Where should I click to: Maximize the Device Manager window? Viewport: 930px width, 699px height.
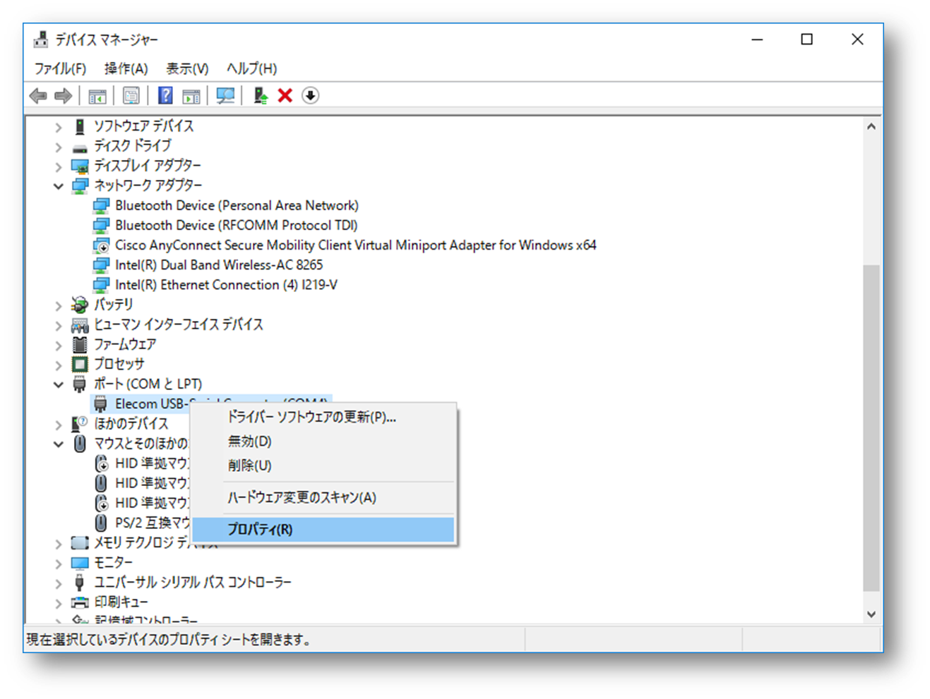point(807,39)
